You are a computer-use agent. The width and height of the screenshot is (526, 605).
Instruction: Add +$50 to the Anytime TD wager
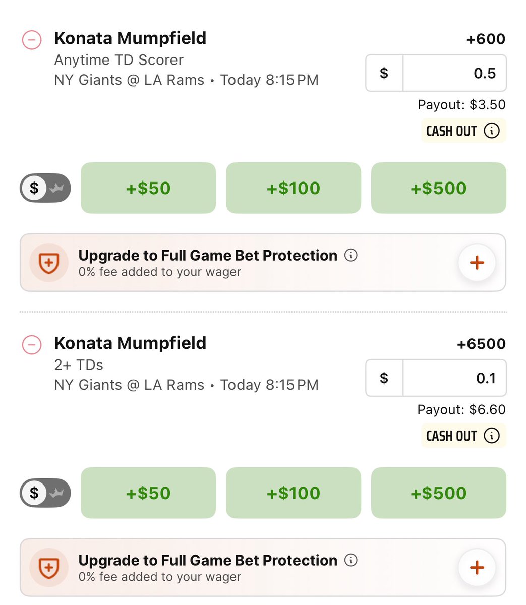pyautogui.click(x=148, y=188)
